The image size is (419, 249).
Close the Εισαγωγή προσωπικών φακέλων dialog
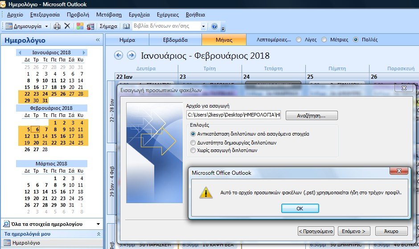click(404, 88)
